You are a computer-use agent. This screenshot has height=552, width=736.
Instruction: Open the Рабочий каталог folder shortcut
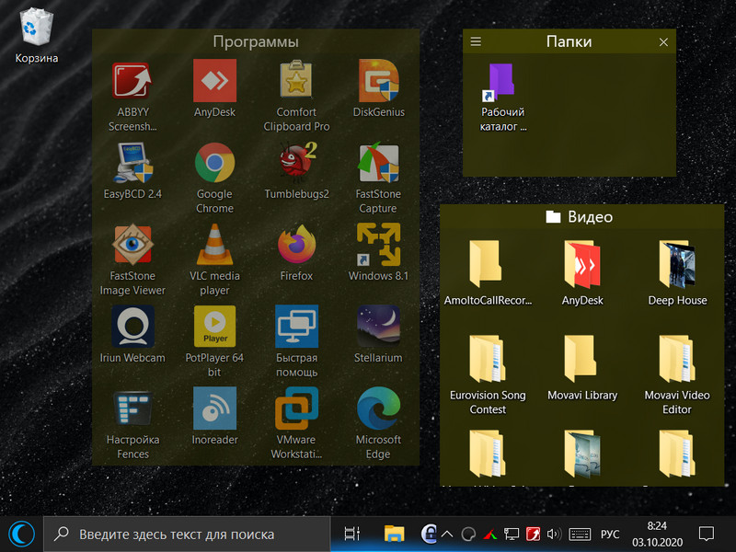[x=502, y=98]
